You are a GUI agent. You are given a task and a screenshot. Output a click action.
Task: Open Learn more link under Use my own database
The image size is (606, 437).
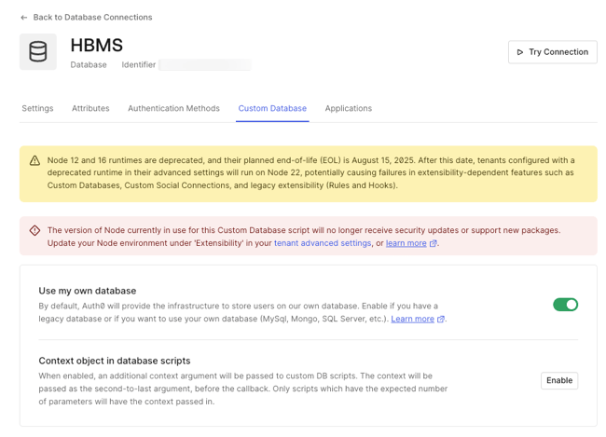pyautogui.click(x=412, y=319)
